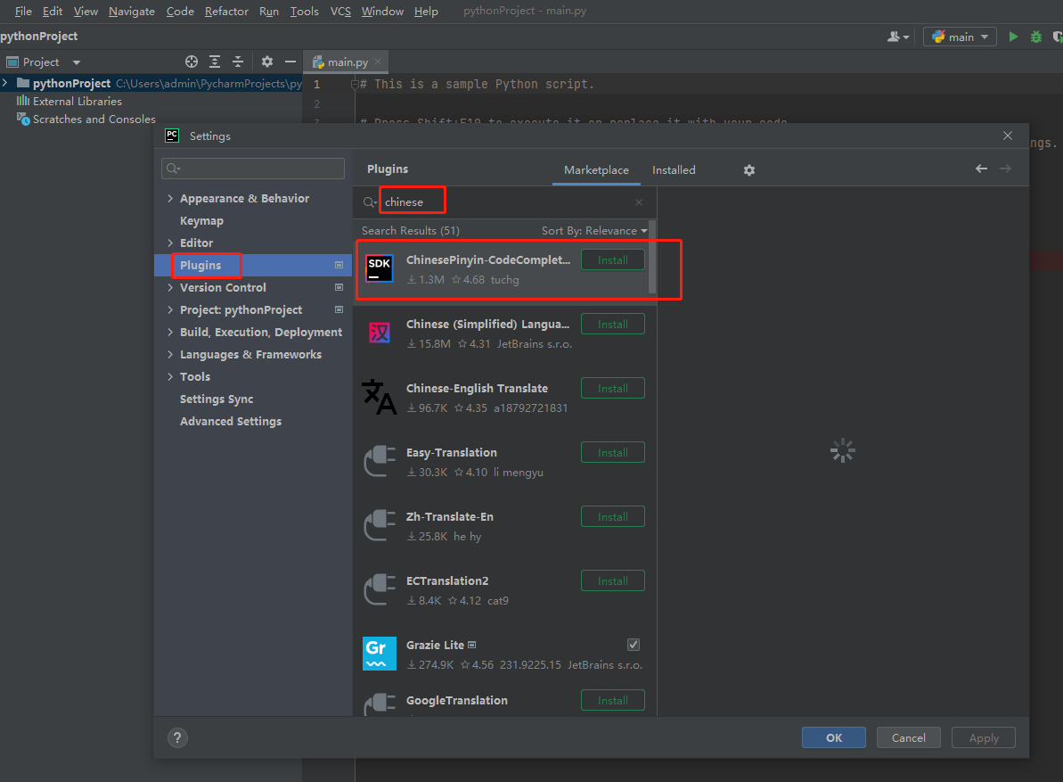The height and width of the screenshot is (782, 1063).
Task: Expand Appearance & Behavior settings section
Action: (170, 198)
